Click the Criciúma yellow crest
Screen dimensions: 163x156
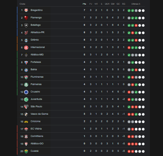point(26,122)
